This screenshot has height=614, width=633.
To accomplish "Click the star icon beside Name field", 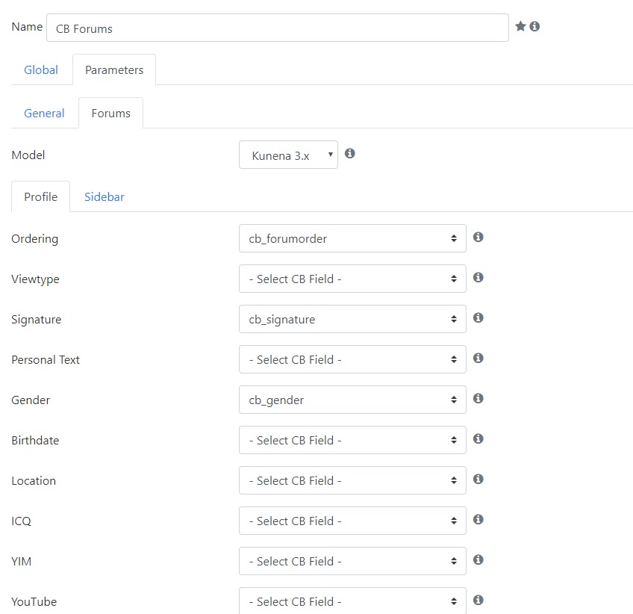I will 520,26.
